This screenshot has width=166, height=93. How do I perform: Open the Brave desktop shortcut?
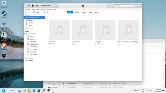pos(4,46)
